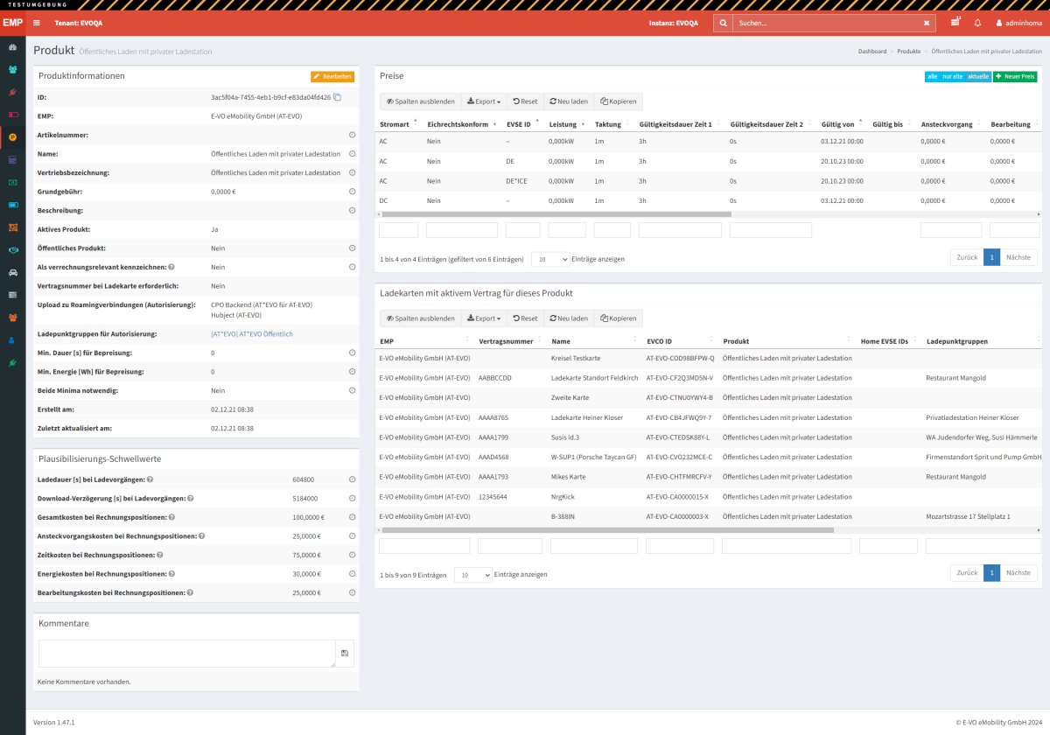Click Neu laden in Ladekarten toolbar
Image resolution: width=1050 pixels, height=735 pixels.
click(569, 318)
